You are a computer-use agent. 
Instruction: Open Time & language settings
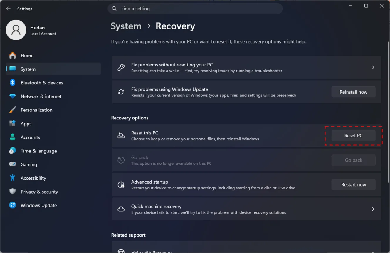[x=53, y=151]
